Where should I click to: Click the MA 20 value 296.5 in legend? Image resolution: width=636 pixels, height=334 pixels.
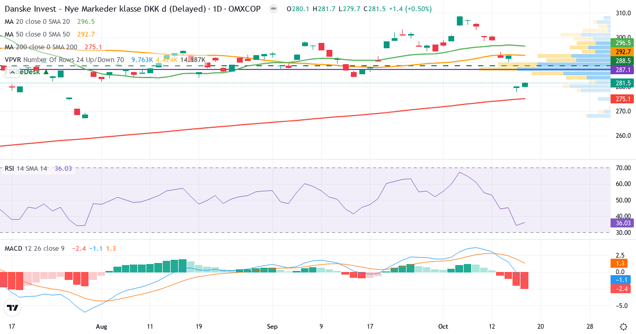point(86,22)
